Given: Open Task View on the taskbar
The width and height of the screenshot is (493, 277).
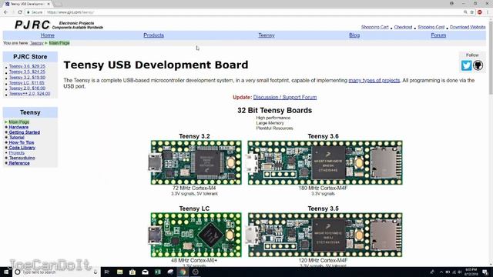Looking at the screenshot, I should 107,272.
